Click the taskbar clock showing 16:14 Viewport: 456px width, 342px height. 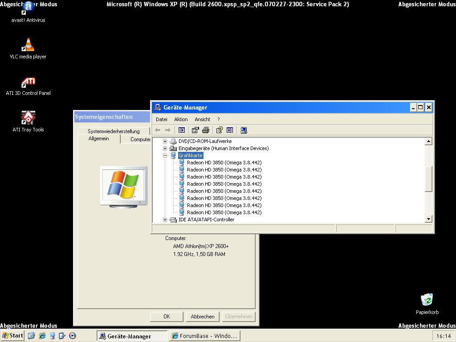pos(444,336)
